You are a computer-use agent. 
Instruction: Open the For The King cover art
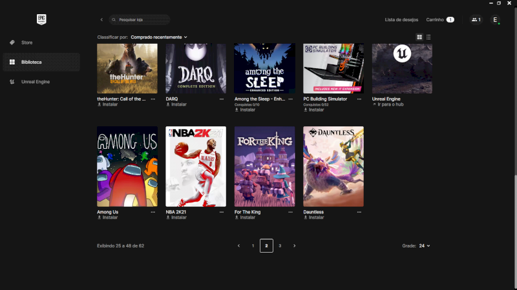(x=265, y=166)
